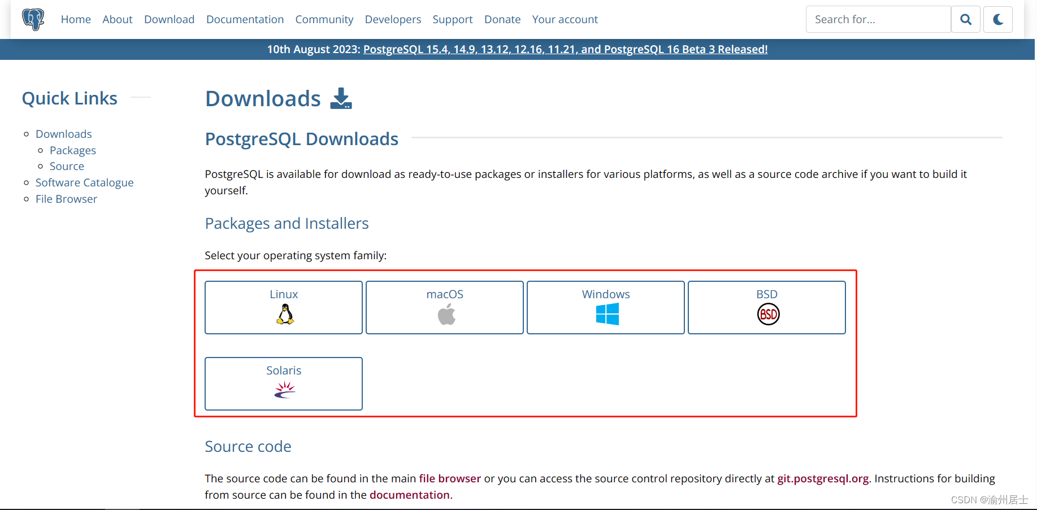
Task: Select the BSD label in the OS family list
Action: pos(767,294)
